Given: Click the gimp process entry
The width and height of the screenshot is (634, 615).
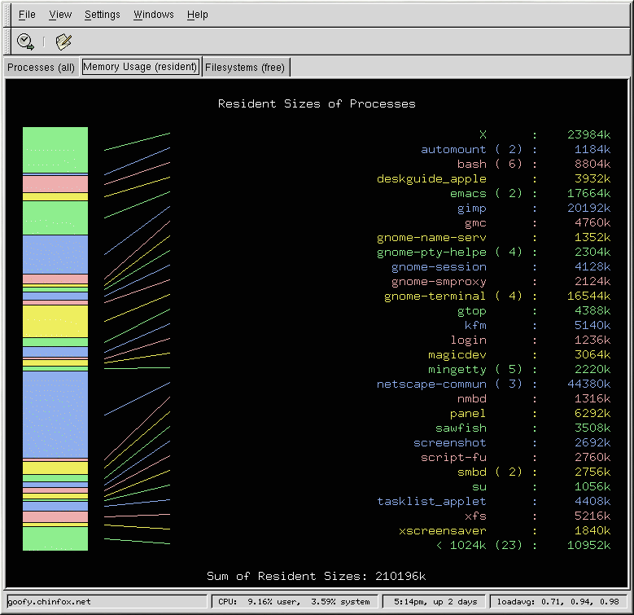Looking at the screenshot, I should click(471, 208).
